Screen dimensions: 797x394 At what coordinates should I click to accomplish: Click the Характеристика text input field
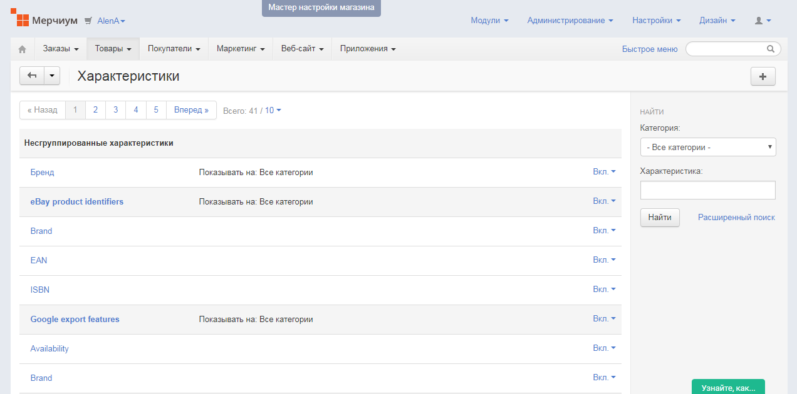[708, 190]
